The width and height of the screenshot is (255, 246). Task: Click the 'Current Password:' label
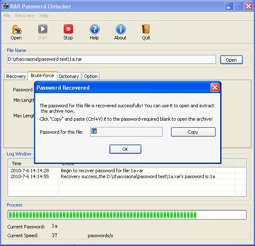point(26,227)
